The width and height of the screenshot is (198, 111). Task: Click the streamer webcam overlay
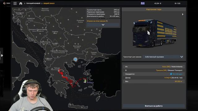[x=31, y=95]
